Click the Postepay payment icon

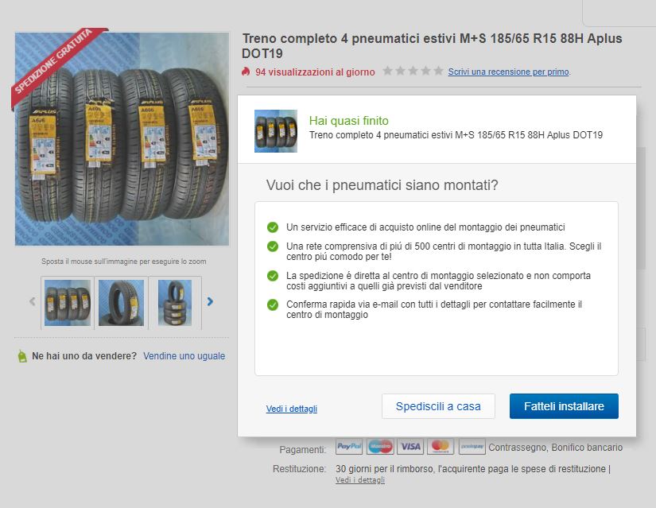(472, 447)
